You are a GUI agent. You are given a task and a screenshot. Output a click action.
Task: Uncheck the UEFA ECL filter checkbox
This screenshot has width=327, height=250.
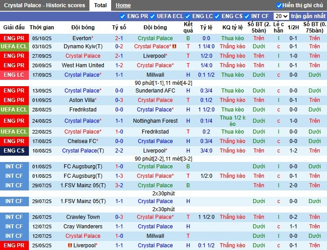click(x=153, y=16)
